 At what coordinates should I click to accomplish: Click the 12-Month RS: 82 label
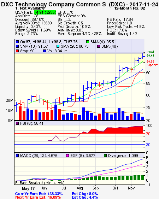pyautogui.click(x=130, y=8)
